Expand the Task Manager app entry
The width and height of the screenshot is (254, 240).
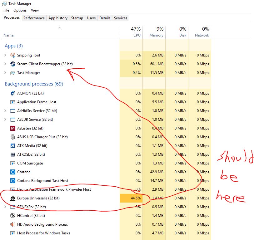(x=5, y=73)
